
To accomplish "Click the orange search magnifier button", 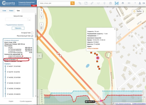I will [72, 3].
